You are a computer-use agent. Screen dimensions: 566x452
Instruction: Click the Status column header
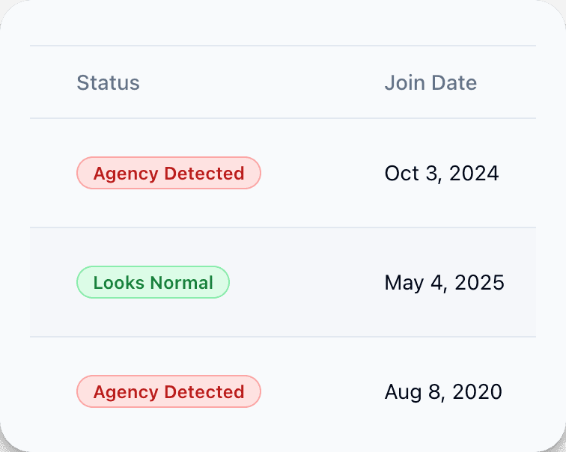click(108, 82)
